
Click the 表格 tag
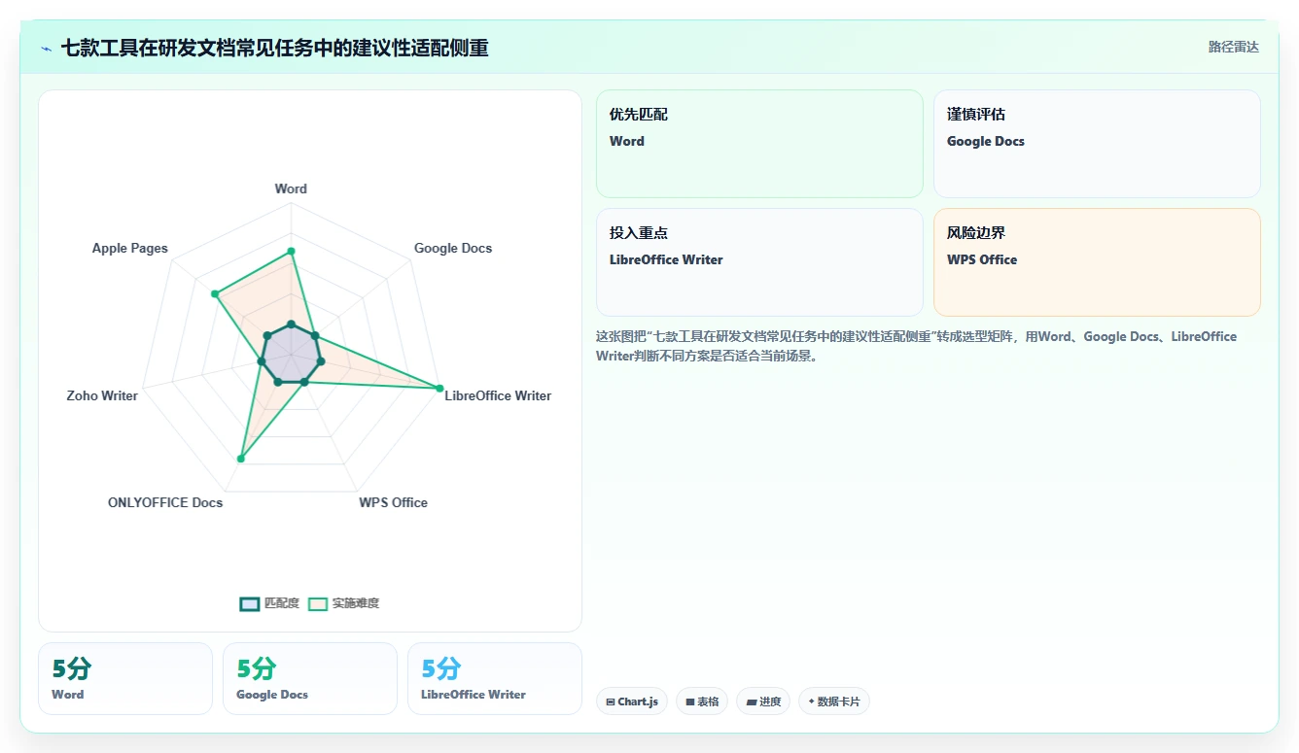click(x=702, y=702)
